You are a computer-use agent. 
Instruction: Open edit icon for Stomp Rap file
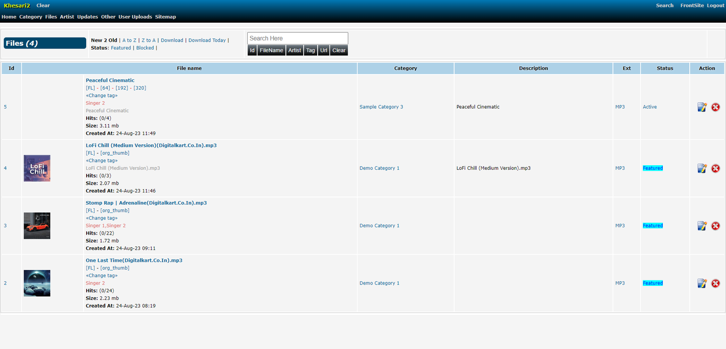(701, 226)
